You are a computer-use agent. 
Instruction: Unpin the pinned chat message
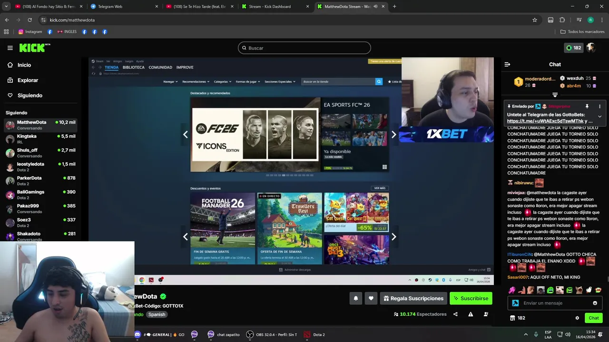click(x=587, y=106)
